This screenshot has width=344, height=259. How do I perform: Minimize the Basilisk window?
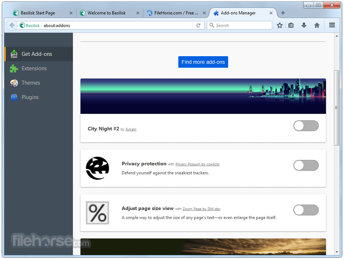(x=309, y=5)
